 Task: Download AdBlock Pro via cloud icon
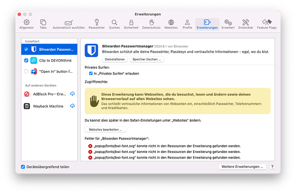point(72,94)
